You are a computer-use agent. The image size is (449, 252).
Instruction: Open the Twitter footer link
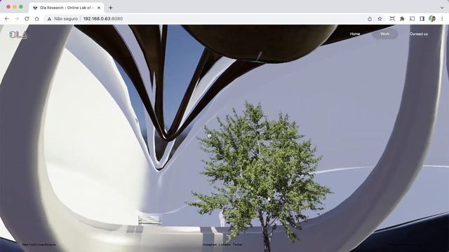pos(237,244)
